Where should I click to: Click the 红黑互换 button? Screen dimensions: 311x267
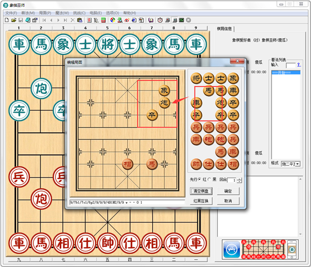[201, 201]
